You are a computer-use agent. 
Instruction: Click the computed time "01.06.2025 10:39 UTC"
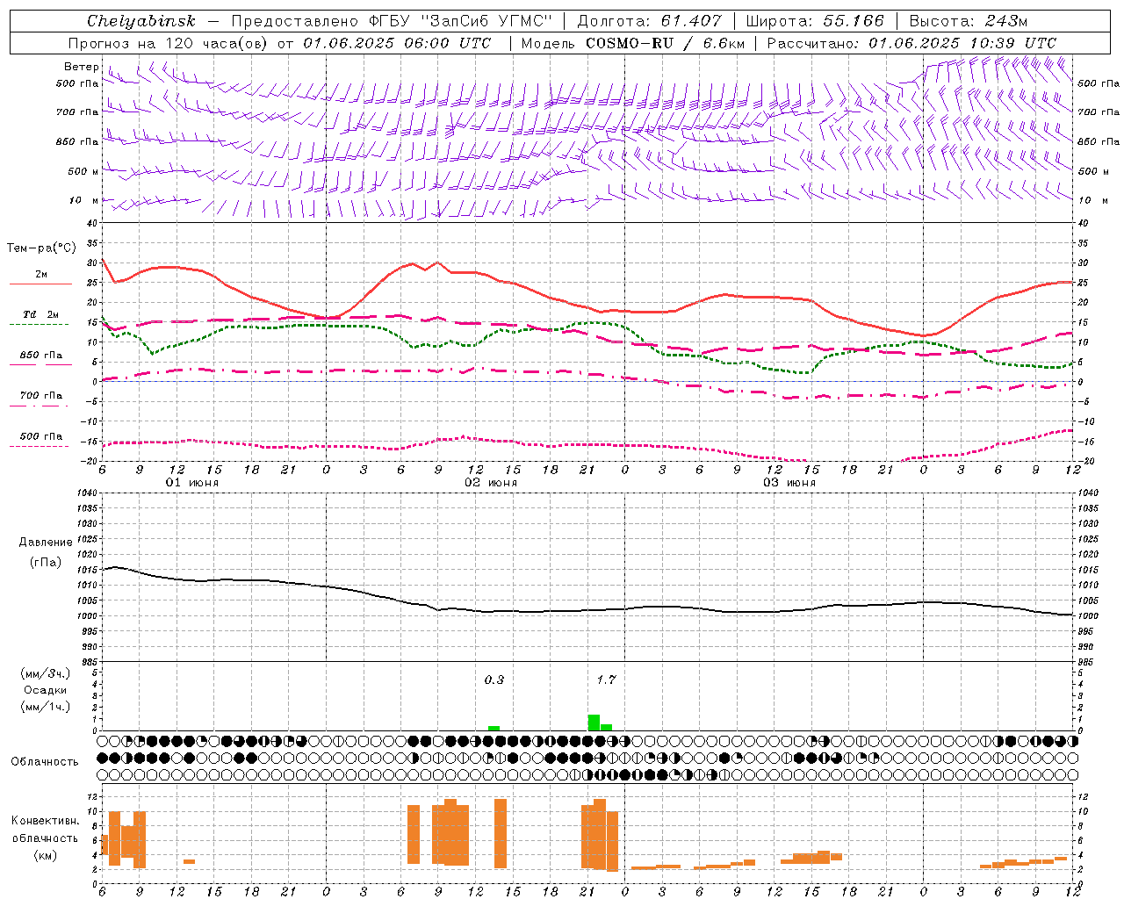point(962,43)
